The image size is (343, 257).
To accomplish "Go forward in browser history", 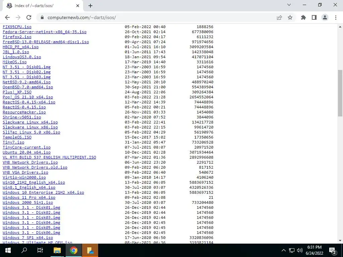I will click(18, 17).
